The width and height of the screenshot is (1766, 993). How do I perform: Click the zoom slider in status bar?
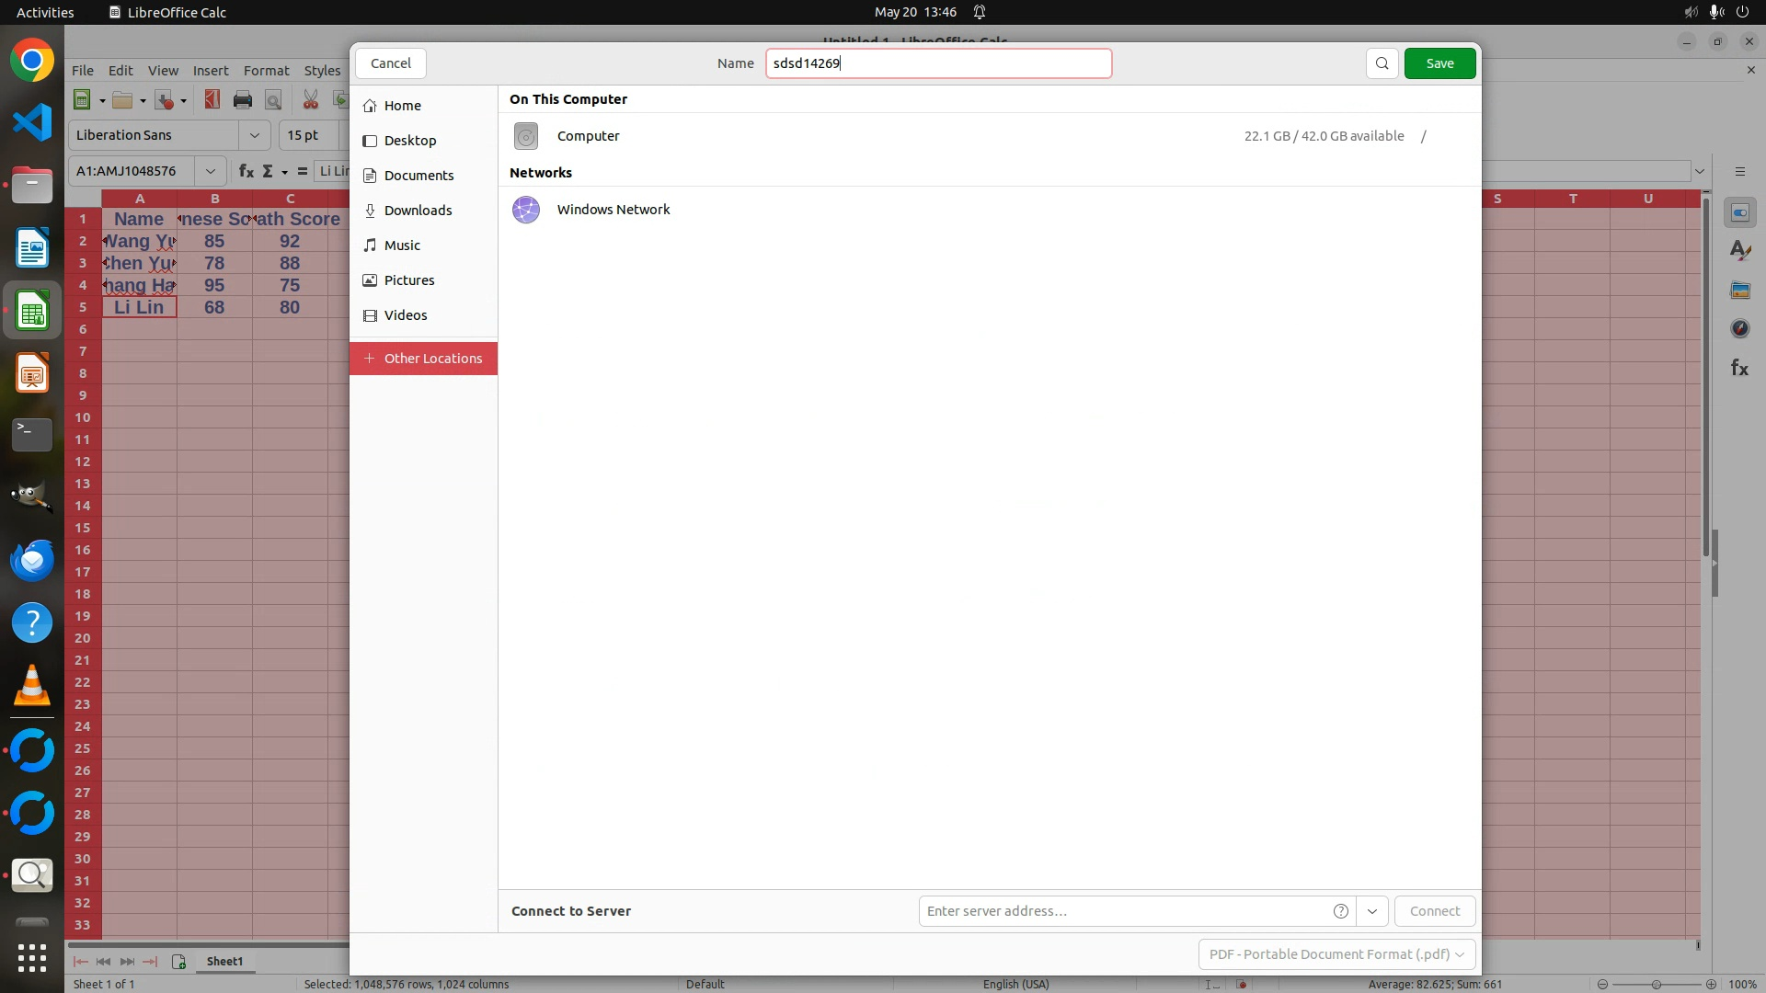tap(1656, 984)
